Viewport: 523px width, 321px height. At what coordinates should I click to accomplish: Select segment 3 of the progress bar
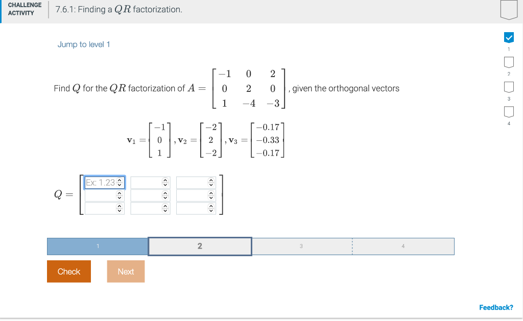[301, 246]
